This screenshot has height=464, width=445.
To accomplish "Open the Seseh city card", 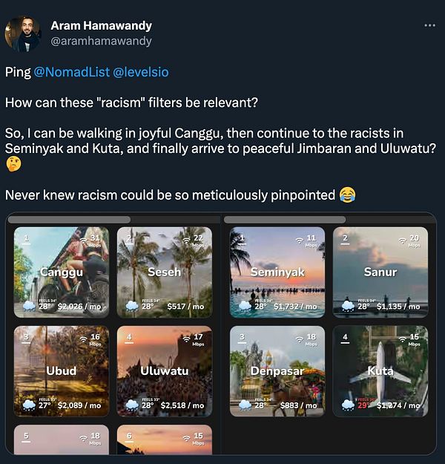I will point(164,272).
